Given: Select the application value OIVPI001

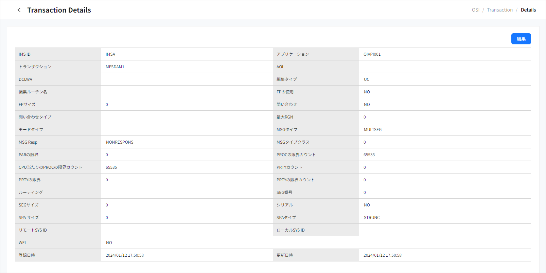Looking at the screenshot, I should click(372, 54).
